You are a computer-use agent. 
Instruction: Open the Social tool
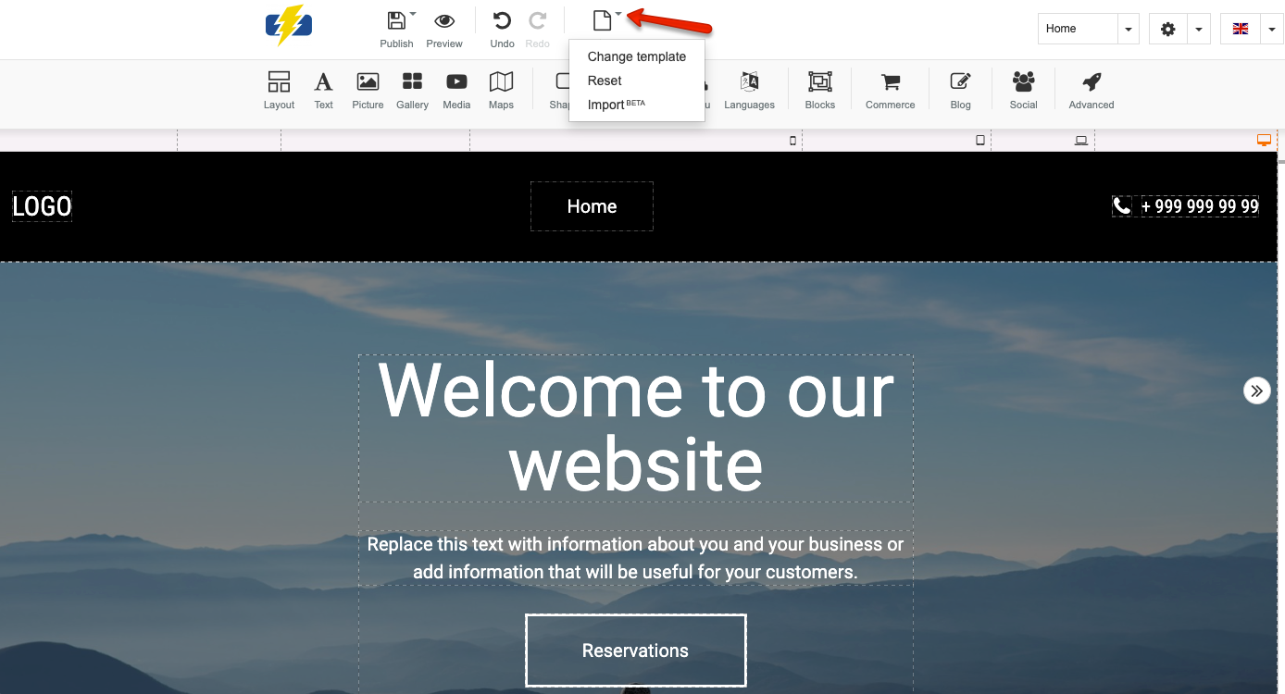click(x=1023, y=90)
